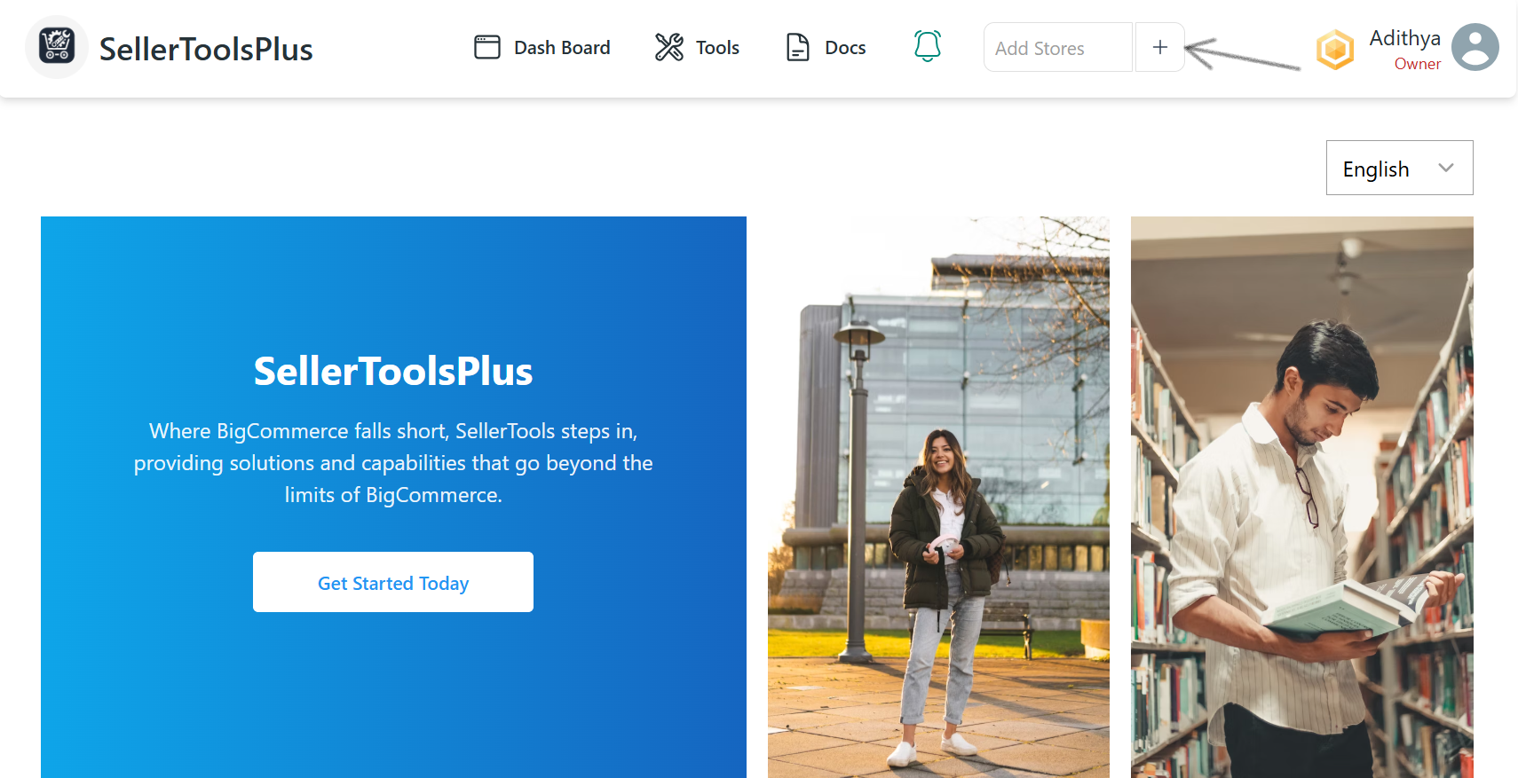
Task: Open the Docs menu item
Action: point(826,47)
